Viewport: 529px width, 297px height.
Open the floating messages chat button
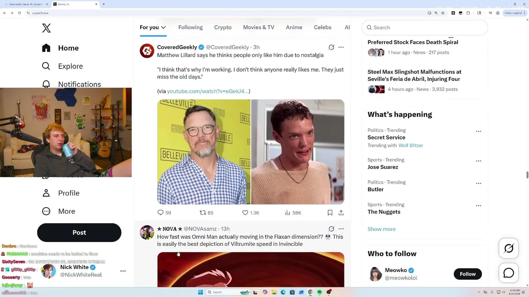(509, 273)
